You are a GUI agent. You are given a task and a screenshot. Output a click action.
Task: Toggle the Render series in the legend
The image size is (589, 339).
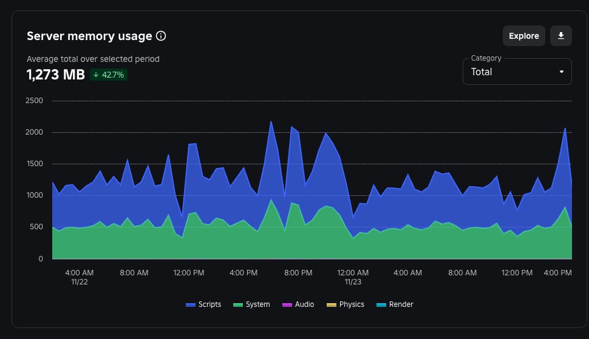[401, 304]
